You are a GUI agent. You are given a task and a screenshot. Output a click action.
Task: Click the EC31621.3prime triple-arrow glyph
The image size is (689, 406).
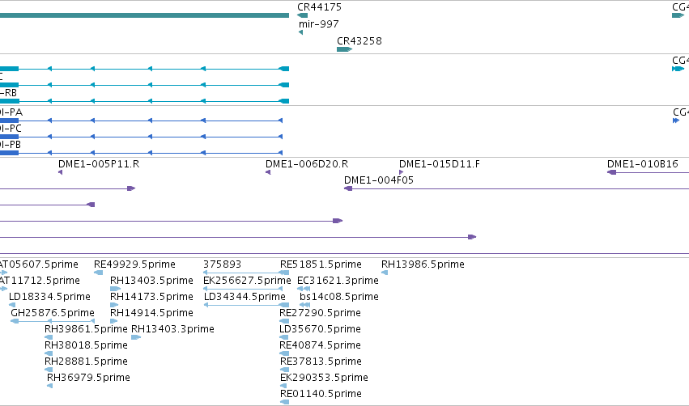[304, 289]
